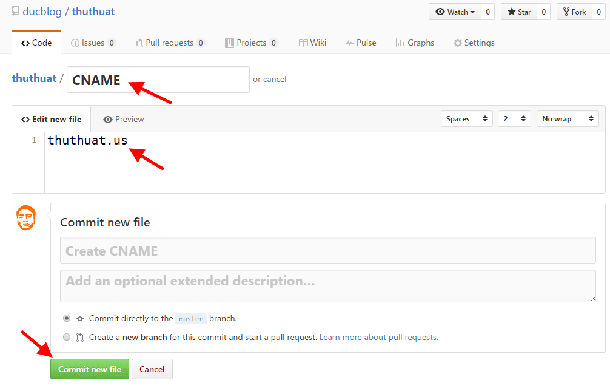Open the No wrap mode dropdown
The height and width of the screenshot is (388, 610).
pos(568,119)
